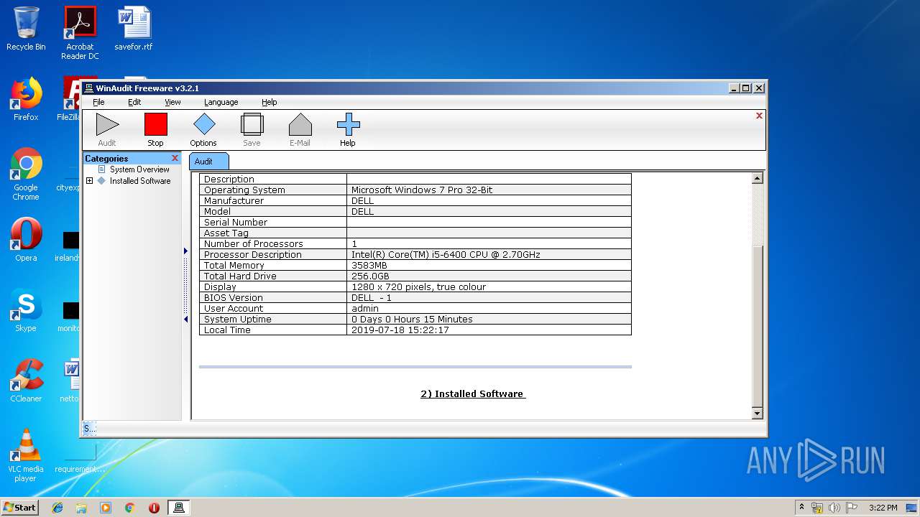Click the taskbar clock 3:22 PM
Screen dimensions: 920x517
(x=883, y=508)
